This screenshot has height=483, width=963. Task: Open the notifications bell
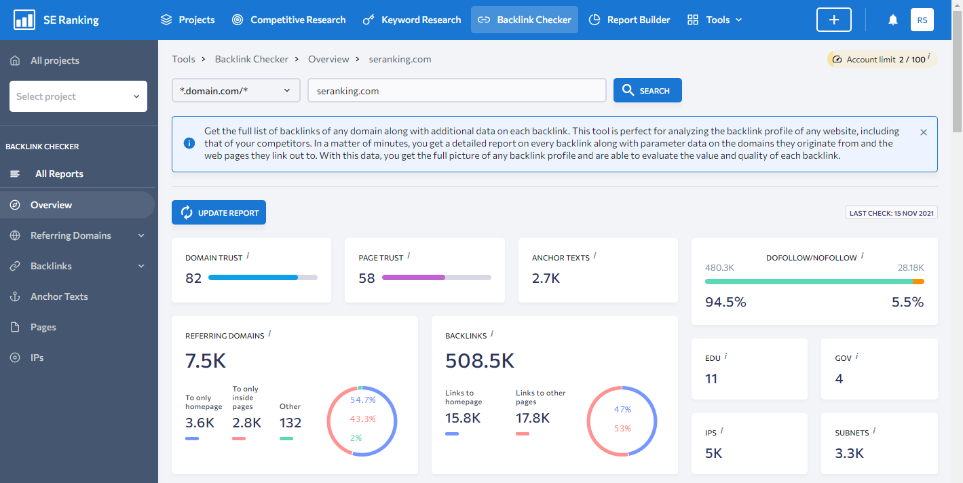[893, 20]
